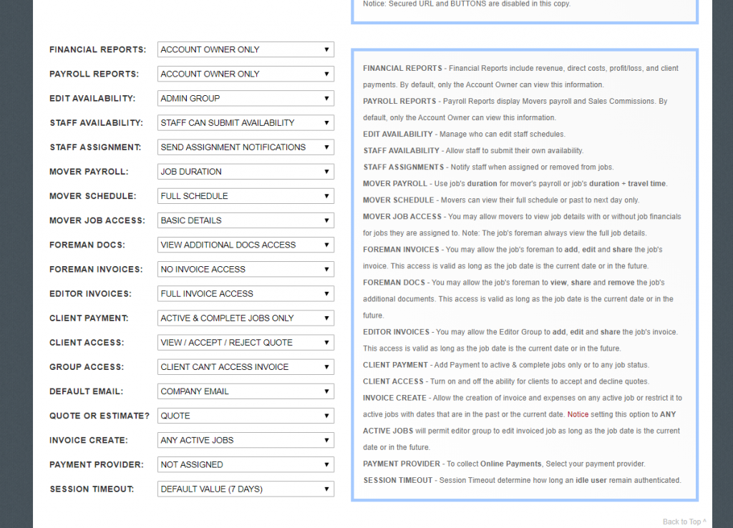Click the Back to Top link
The image size is (733, 528).
click(684, 522)
